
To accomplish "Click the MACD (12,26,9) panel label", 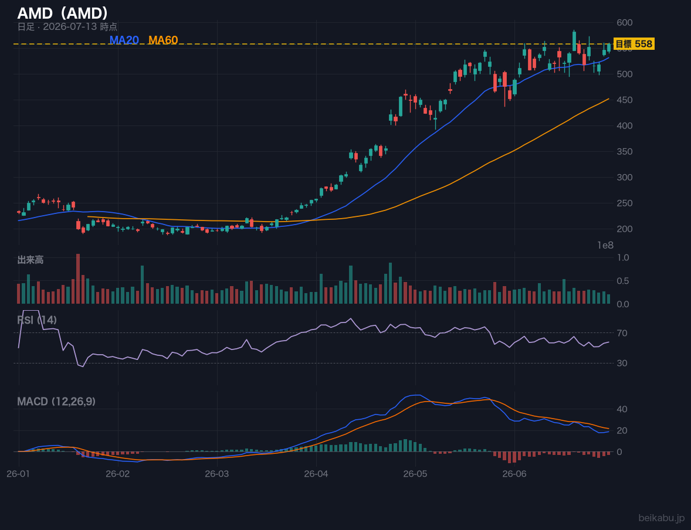I will click(56, 402).
